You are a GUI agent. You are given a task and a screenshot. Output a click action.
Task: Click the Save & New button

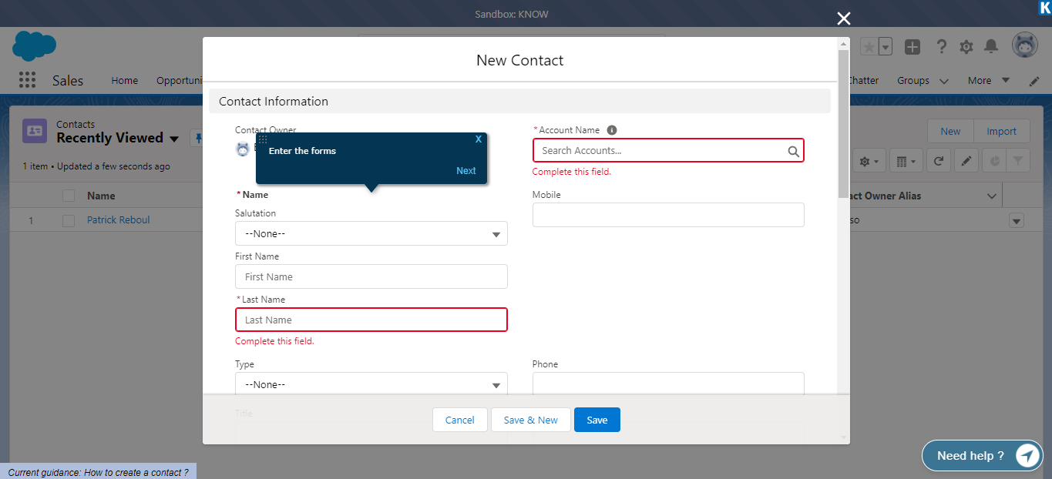point(530,420)
